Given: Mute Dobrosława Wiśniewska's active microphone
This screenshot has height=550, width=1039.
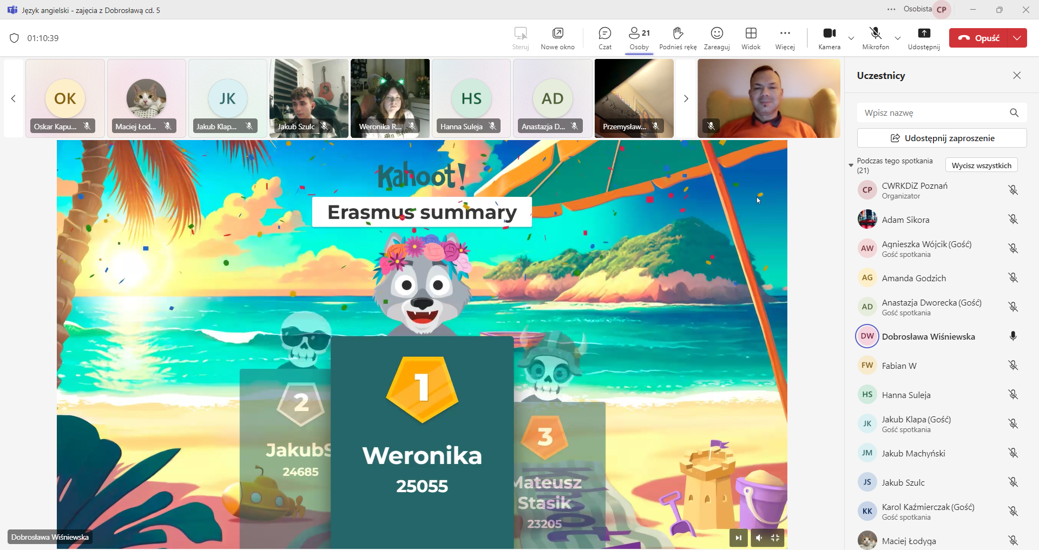Looking at the screenshot, I should click(x=1013, y=336).
